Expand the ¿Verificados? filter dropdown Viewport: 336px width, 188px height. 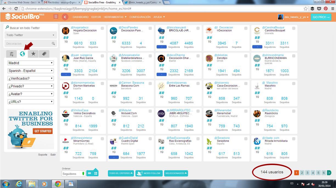(x=31, y=79)
